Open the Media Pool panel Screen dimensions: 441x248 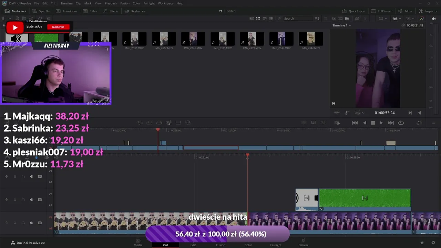point(16,11)
